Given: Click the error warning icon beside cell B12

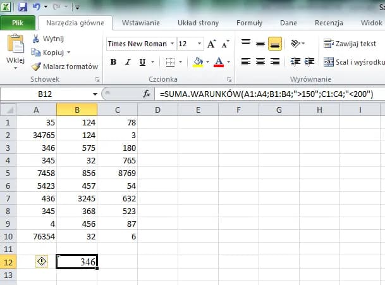Looking at the screenshot, I should click(41, 262).
